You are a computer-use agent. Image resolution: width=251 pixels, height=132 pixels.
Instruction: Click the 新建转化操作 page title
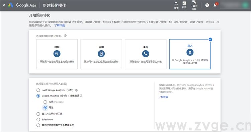coord(54,5)
